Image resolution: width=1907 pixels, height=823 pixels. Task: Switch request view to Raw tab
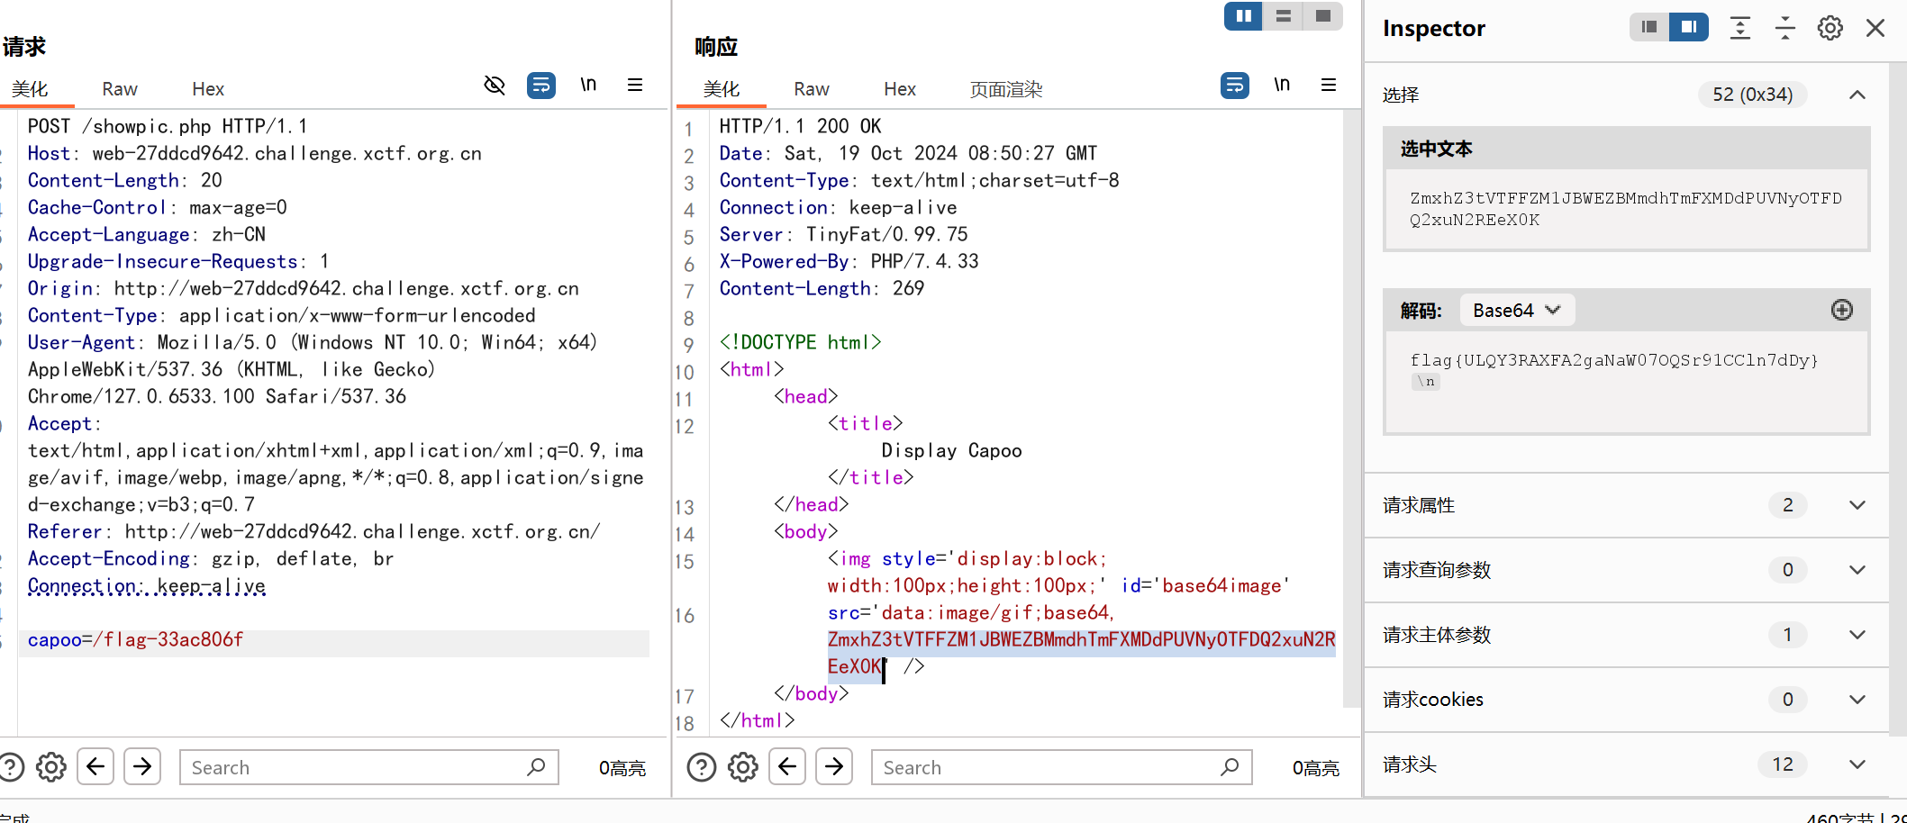120,89
